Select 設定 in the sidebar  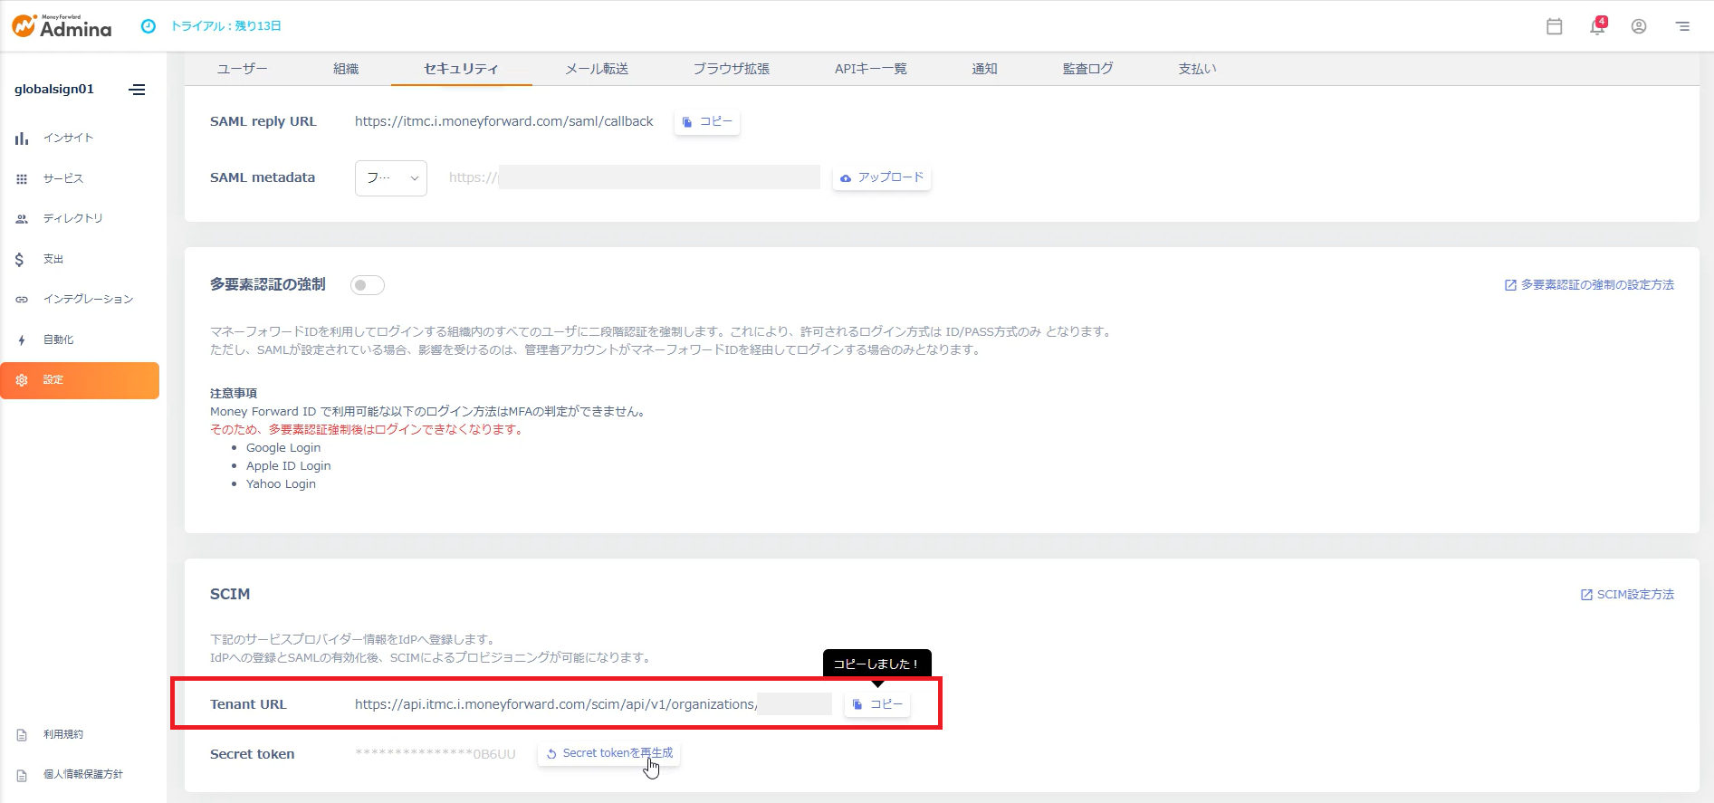click(80, 380)
